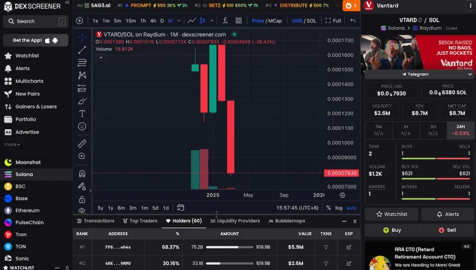Open the Bubblemaps tab
476x270 pixels.
tap(286, 221)
